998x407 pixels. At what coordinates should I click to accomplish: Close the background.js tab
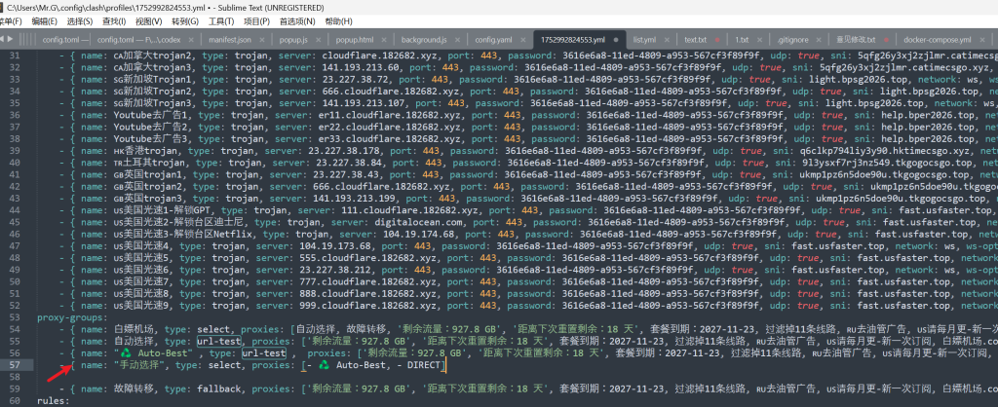pos(455,40)
